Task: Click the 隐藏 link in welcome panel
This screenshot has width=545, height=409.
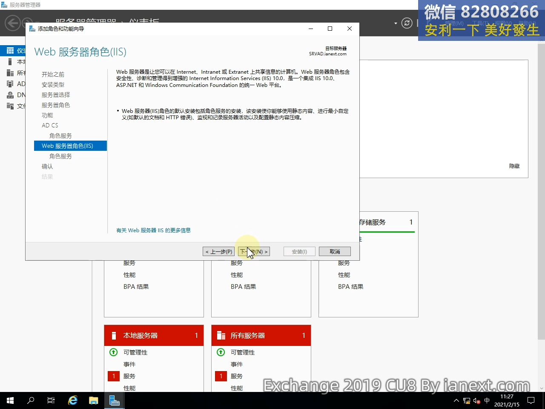Action: coord(514,166)
